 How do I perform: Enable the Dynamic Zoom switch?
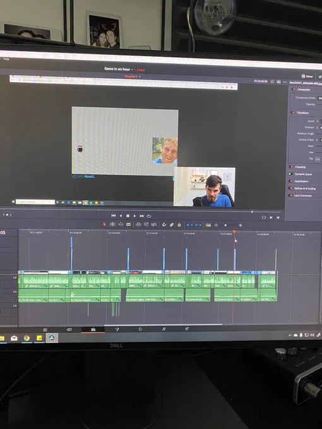[290, 173]
